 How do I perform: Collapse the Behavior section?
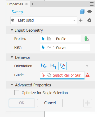click(12, 57)
